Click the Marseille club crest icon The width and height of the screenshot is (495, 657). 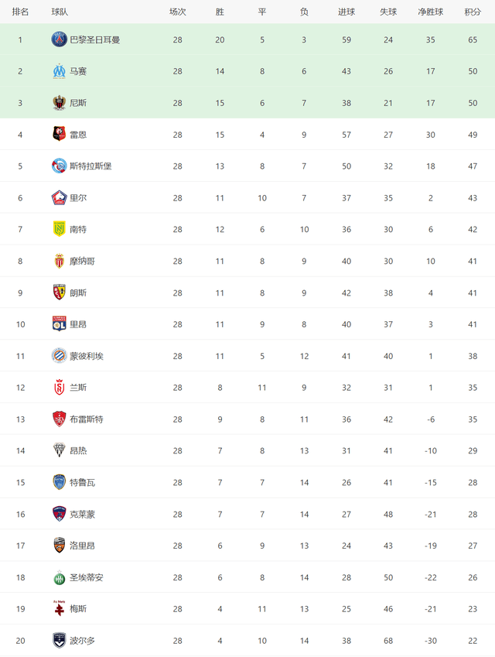[59, 71]
